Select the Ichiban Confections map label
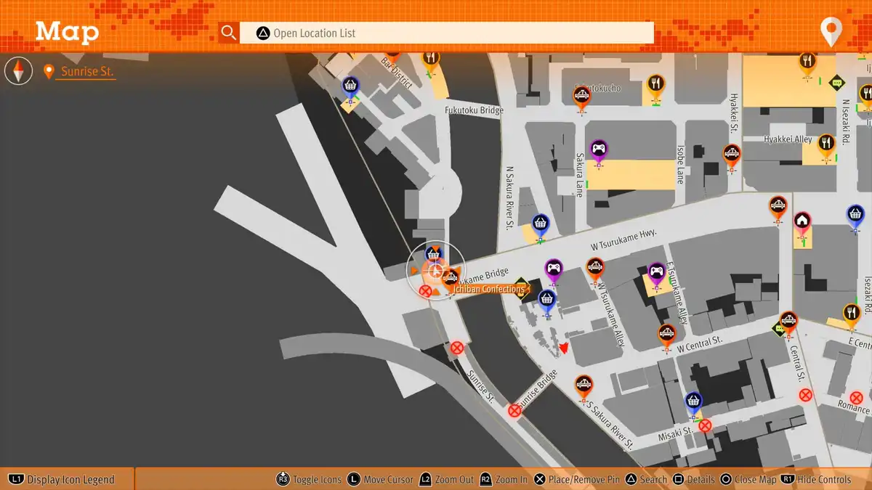872x490 pixels. [x=488, y=289]
